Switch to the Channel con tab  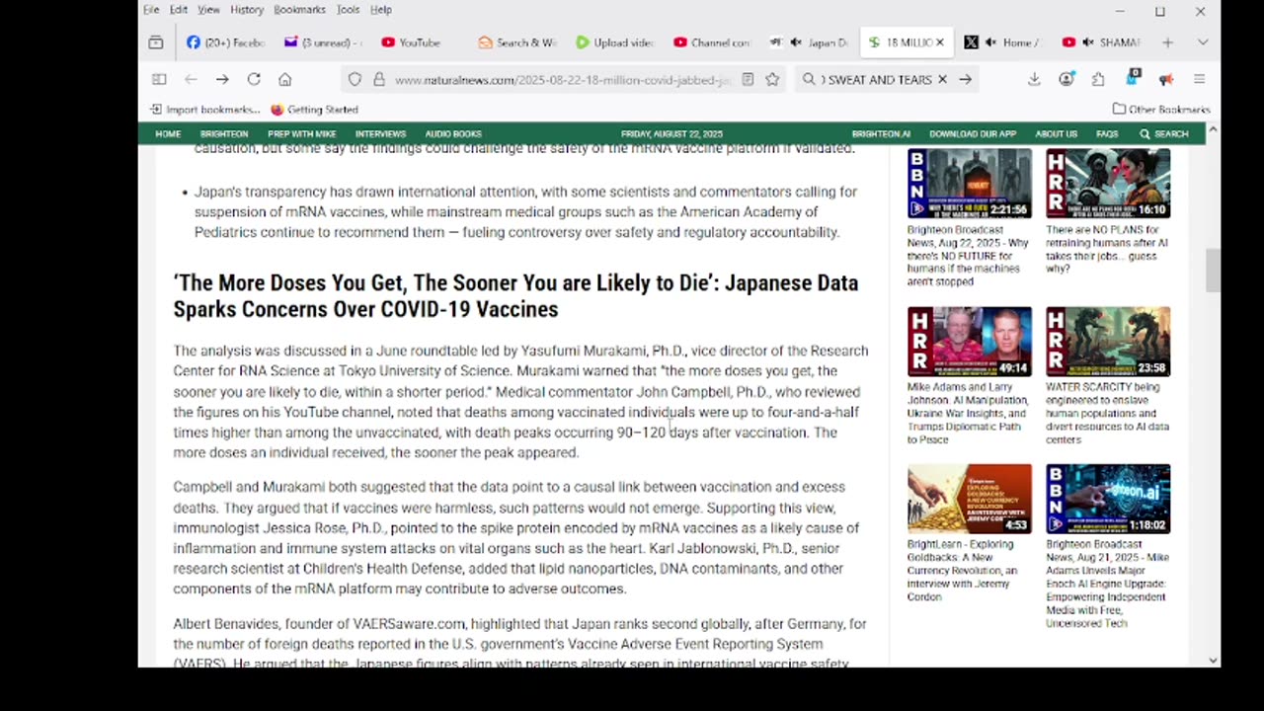711,42
